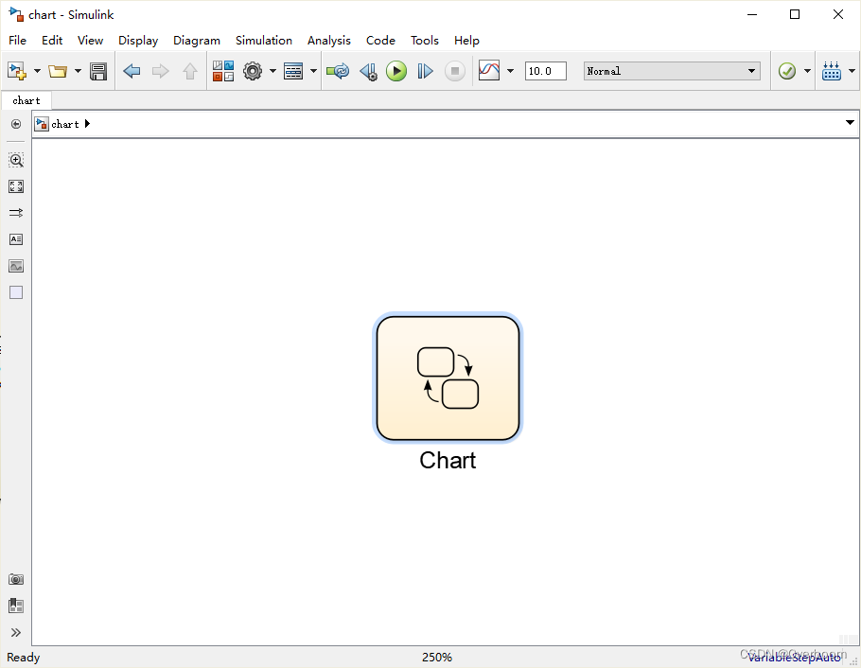This screenshot has width=861, height=668.
Task: Step forward through the simulation
Action: click(425, 70)
